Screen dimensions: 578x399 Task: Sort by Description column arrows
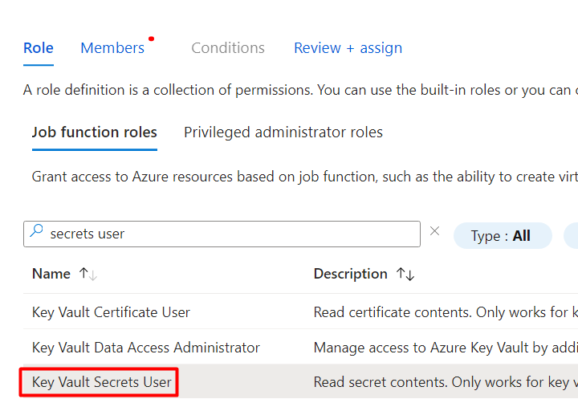405,274
